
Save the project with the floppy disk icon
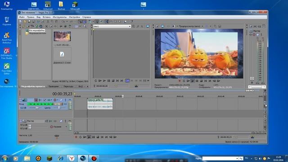[29, 22]
